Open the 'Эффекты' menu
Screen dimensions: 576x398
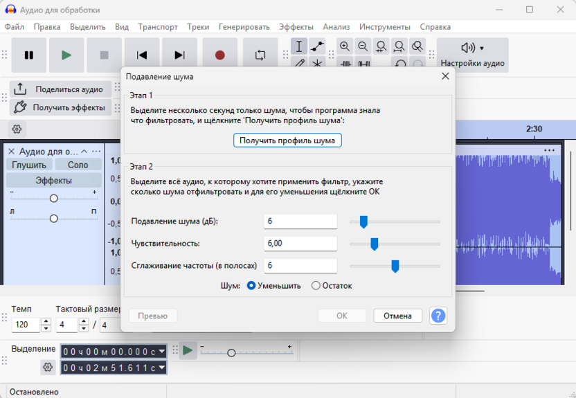(296, 27)
